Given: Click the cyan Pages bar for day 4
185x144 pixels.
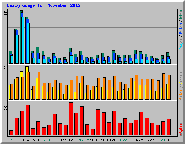Looking at the screenshot, I should 28,43.
